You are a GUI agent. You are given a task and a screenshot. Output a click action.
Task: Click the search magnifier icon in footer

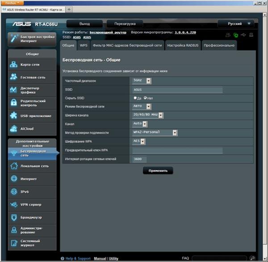click(252, 258)
